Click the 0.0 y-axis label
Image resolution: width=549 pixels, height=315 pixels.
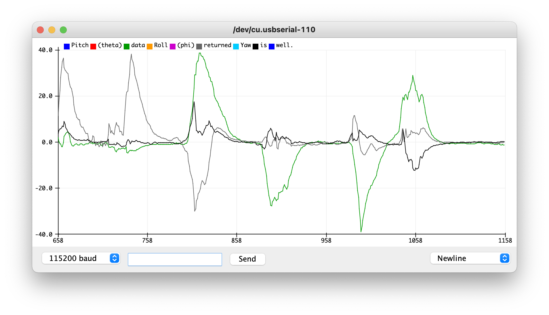tap(47, 142)
